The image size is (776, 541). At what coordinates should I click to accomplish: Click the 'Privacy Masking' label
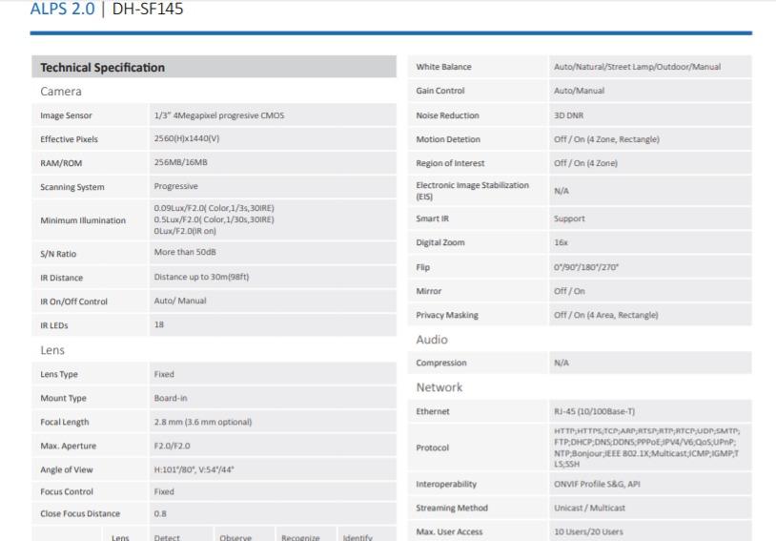point(447,315)
